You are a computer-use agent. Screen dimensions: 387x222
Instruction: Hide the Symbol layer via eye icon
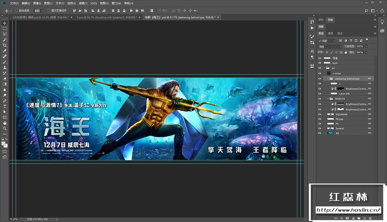[320, 129]
